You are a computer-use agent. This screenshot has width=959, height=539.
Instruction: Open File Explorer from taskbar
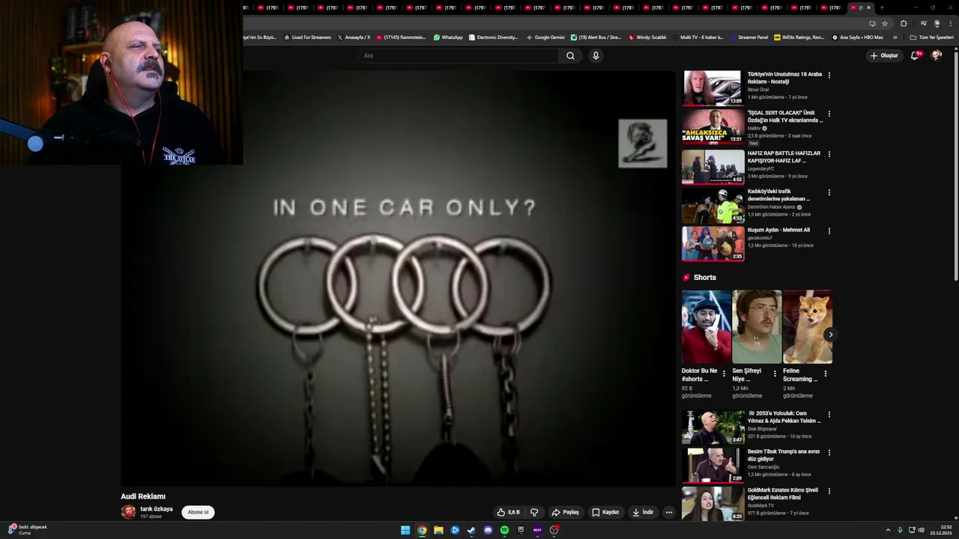438,530
